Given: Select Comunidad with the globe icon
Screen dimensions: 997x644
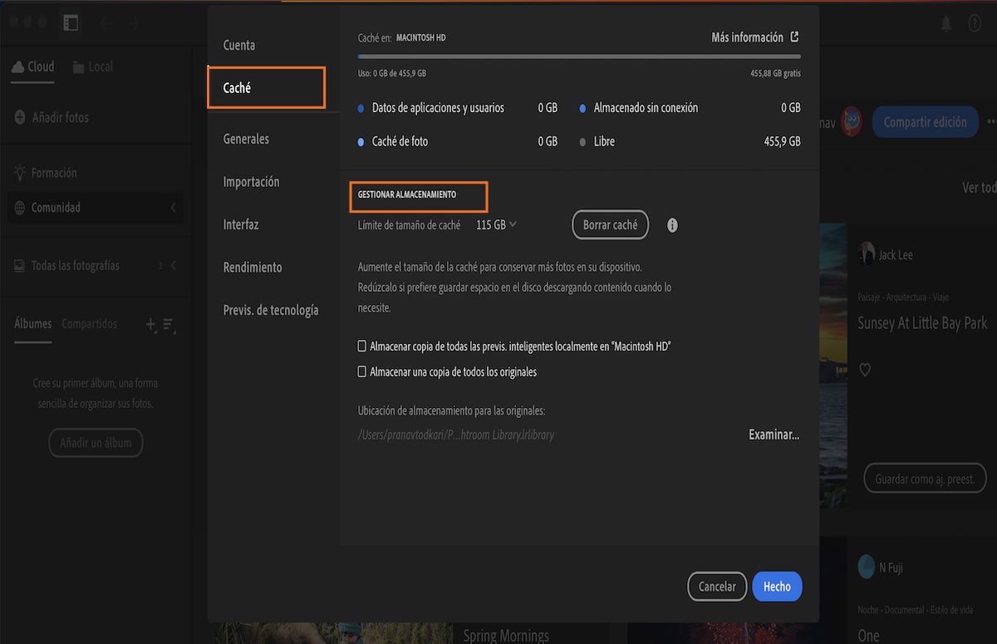Looking at the screenshot, I should (18, 207).
